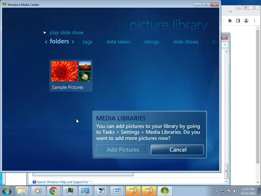This screenshot has height=196, width=261.
Task: Open Chrome extensions puzzle icon
Action: 230,21
